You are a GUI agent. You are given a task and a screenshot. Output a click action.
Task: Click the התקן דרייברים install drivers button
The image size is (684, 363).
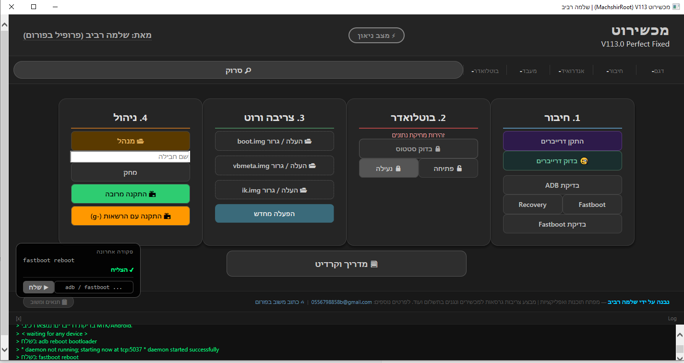pyautogui.click(x=562, y=141)
